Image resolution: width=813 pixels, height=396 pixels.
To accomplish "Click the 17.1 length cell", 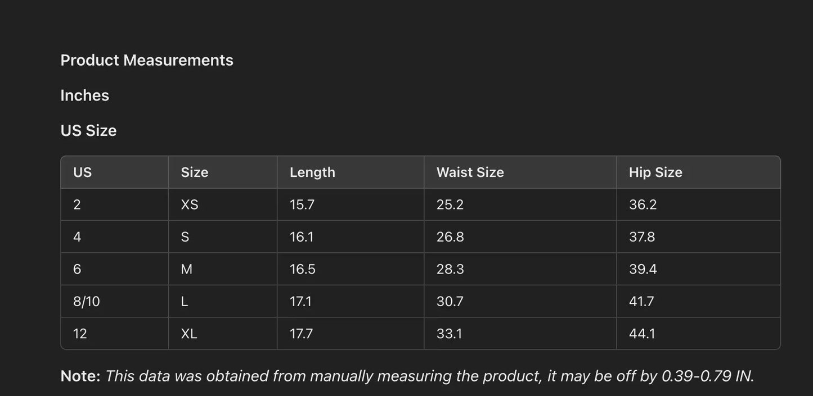I will click(x=301, y=302).
